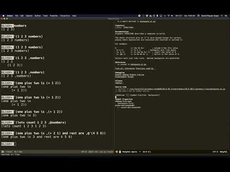The image size is (230, 172).
Task: Open the Projectile menu
Action: [x=54, y=16]
